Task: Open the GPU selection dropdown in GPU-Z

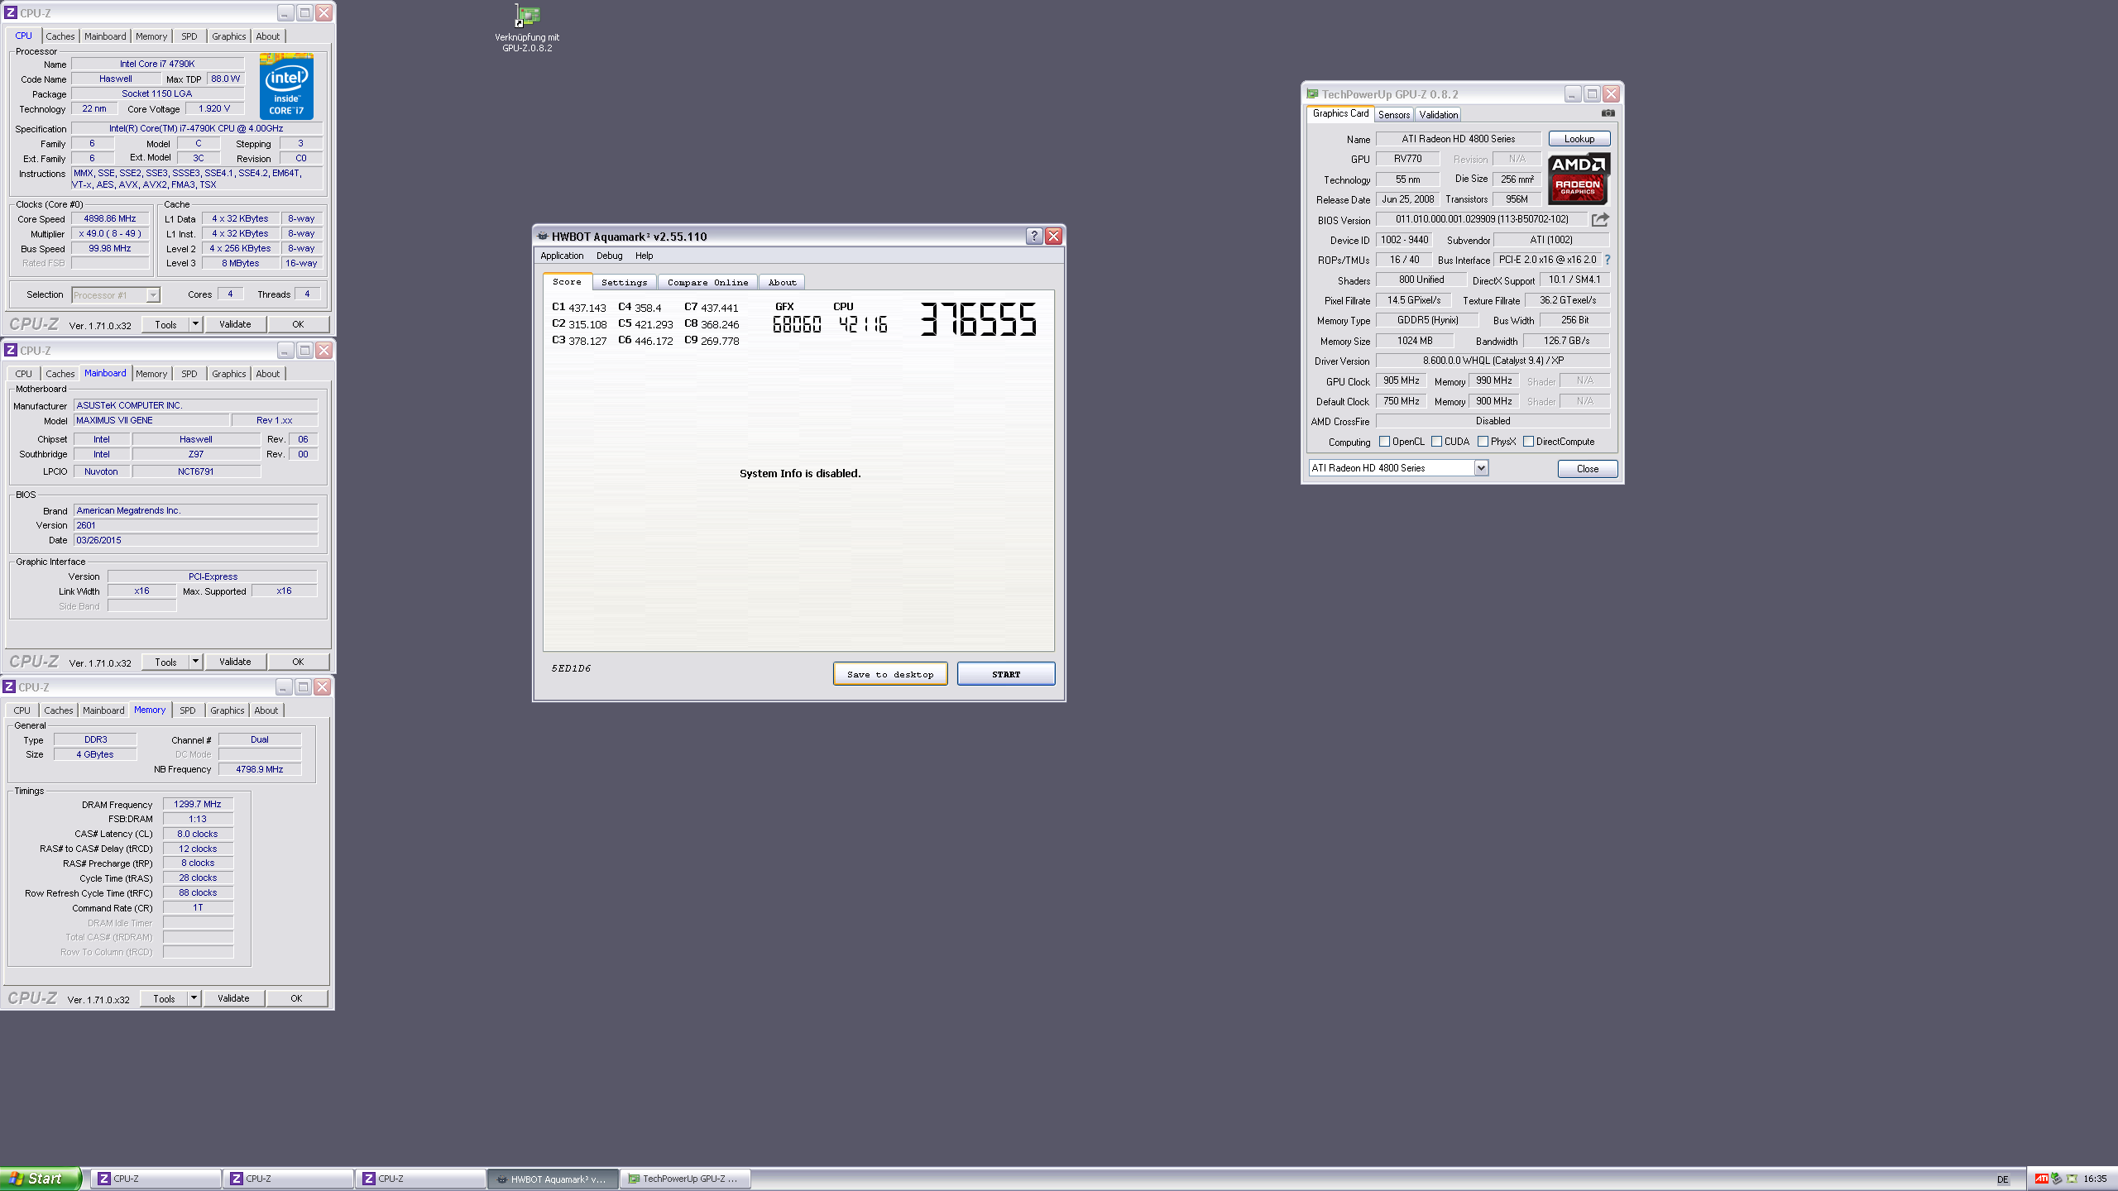Action: click(x=1480, y=468)
